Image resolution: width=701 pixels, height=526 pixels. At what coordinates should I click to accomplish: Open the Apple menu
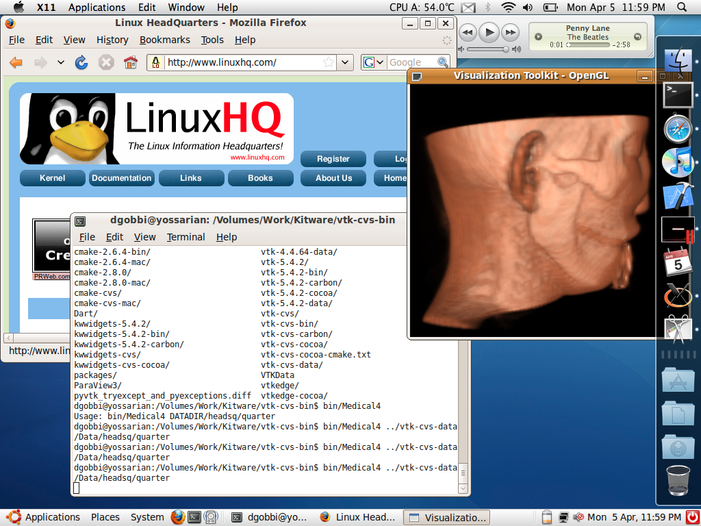[18, 7]
